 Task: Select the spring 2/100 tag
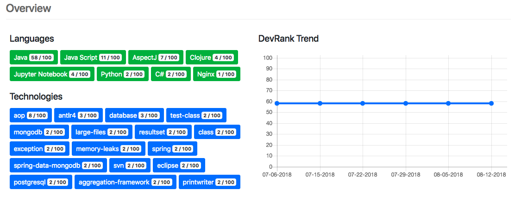172,149
